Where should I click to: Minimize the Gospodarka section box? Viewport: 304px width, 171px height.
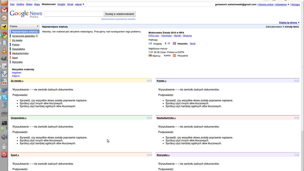148,118
